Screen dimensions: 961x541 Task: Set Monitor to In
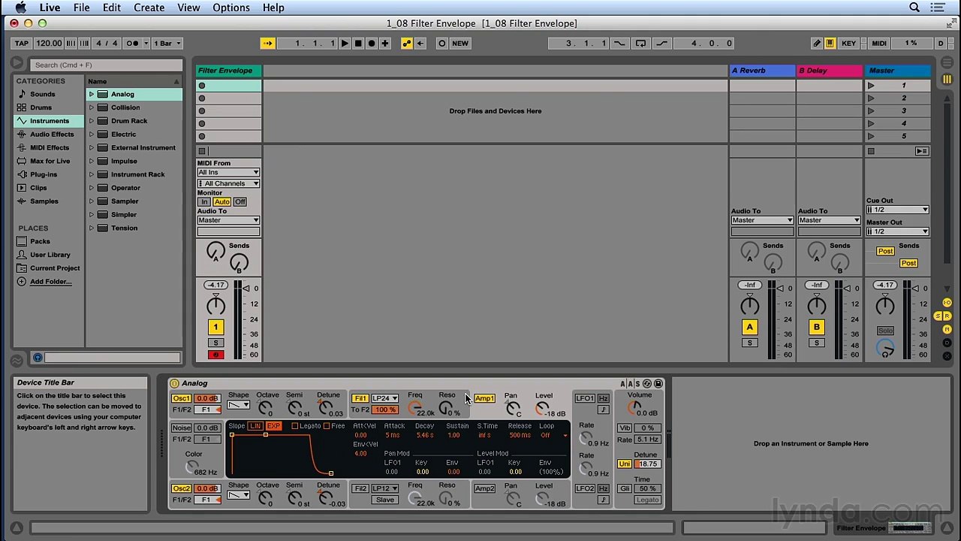pos(203,202)
